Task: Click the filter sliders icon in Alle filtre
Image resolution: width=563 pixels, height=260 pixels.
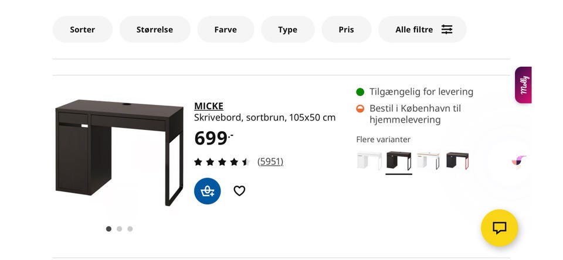Action: pyautogui.click(x=447, y=29)
